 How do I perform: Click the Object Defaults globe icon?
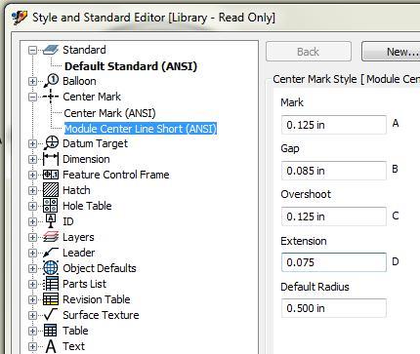pos(51,268)
